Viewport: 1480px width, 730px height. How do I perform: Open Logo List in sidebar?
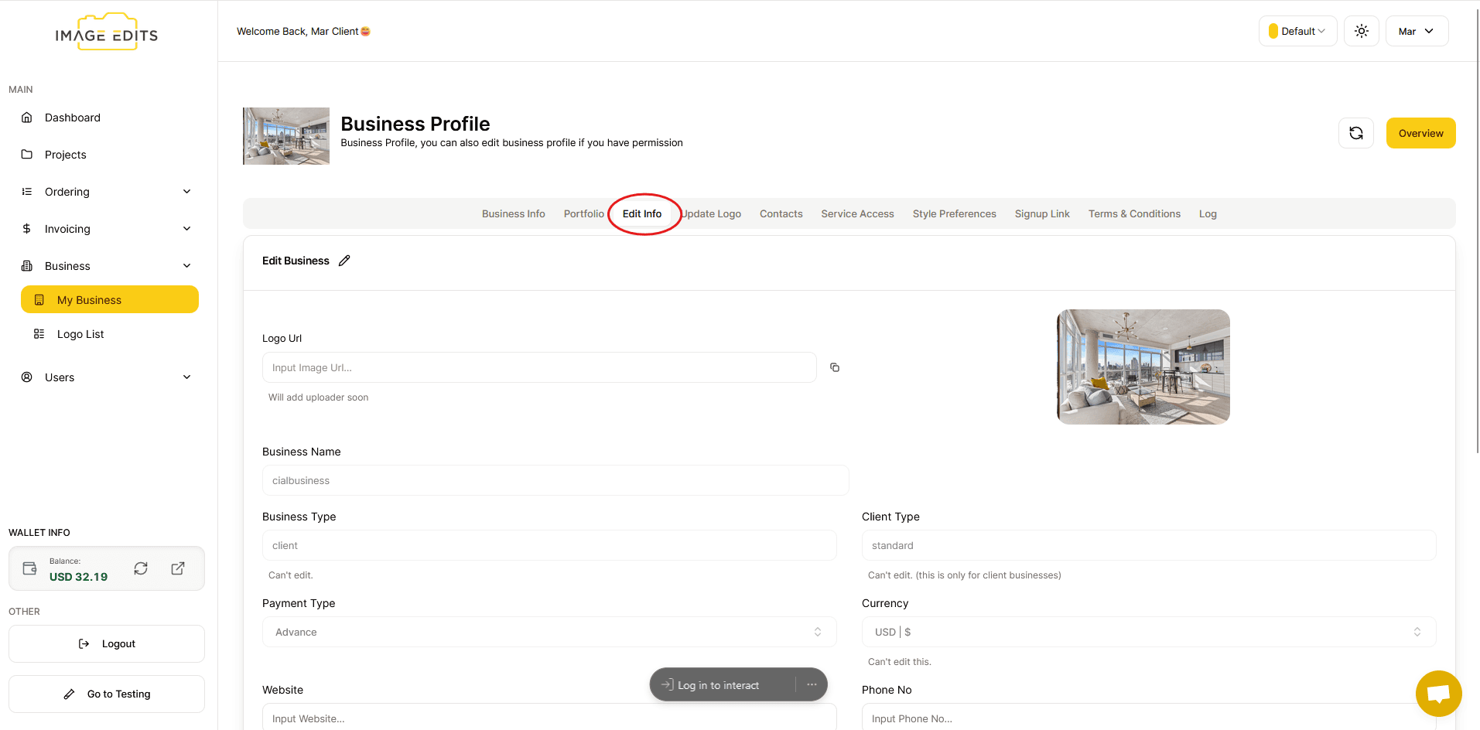pyautogui.click(x=80, y=334)
